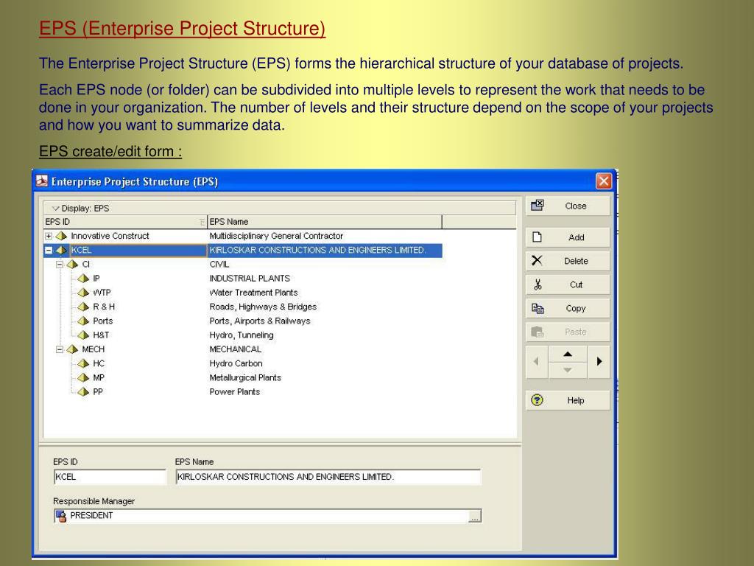The height and width of the screenshot is (566, 754).
Task: Select the H&T tree item
Action: point(101,335)
